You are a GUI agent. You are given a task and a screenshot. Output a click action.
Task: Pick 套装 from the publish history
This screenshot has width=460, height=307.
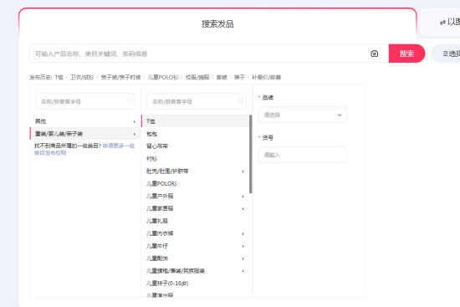[222, 77]
